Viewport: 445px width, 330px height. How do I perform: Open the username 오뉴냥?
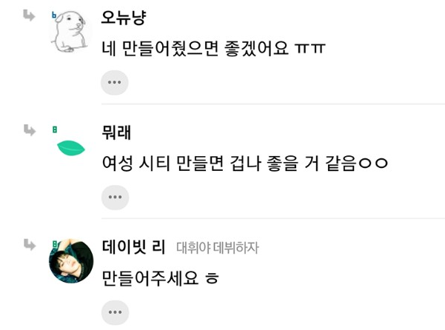[124, 17]
